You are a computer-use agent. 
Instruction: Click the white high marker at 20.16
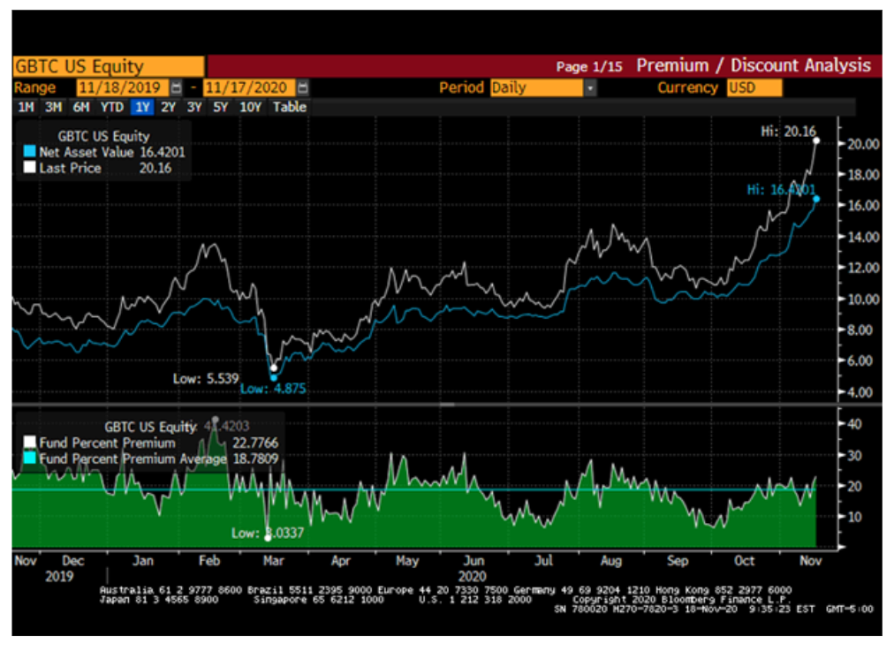click(x=816, y=140)
